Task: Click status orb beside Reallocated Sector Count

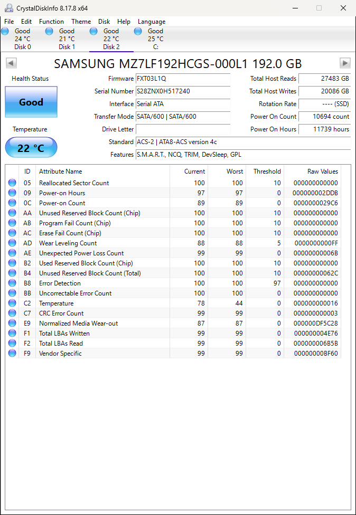Action: coord(12,183)
